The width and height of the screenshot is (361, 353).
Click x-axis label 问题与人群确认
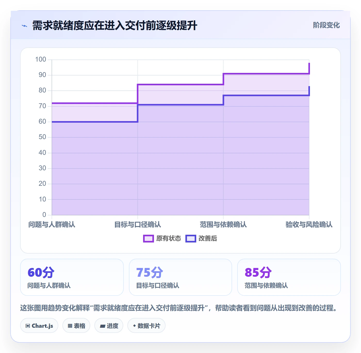coord(52,225)
